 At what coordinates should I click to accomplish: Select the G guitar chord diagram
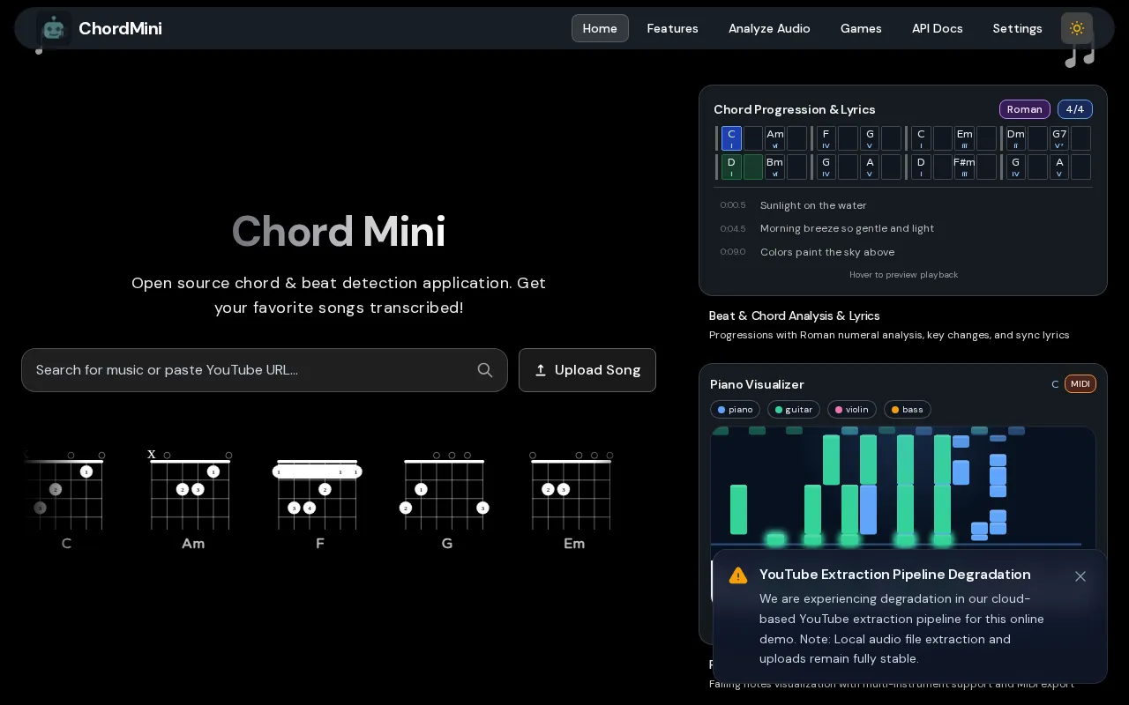pos(446,500)
